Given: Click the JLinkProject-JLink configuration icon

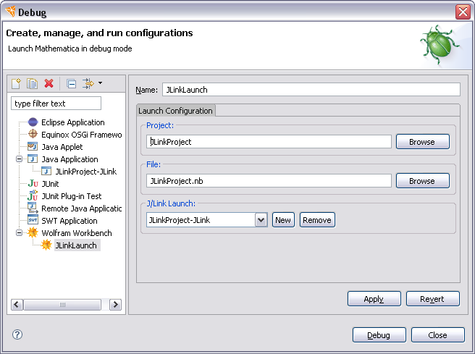Looking at the screenshot, I should click(x=46, y=172).
